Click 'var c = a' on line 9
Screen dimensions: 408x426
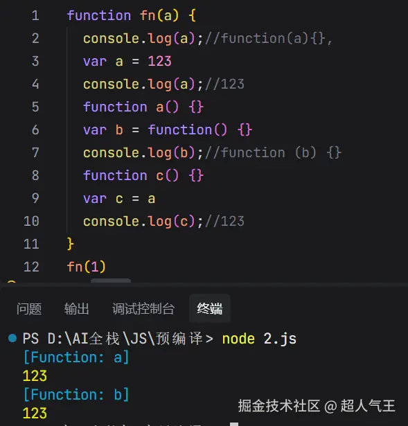pyautogui.click(x=119, y=199)
